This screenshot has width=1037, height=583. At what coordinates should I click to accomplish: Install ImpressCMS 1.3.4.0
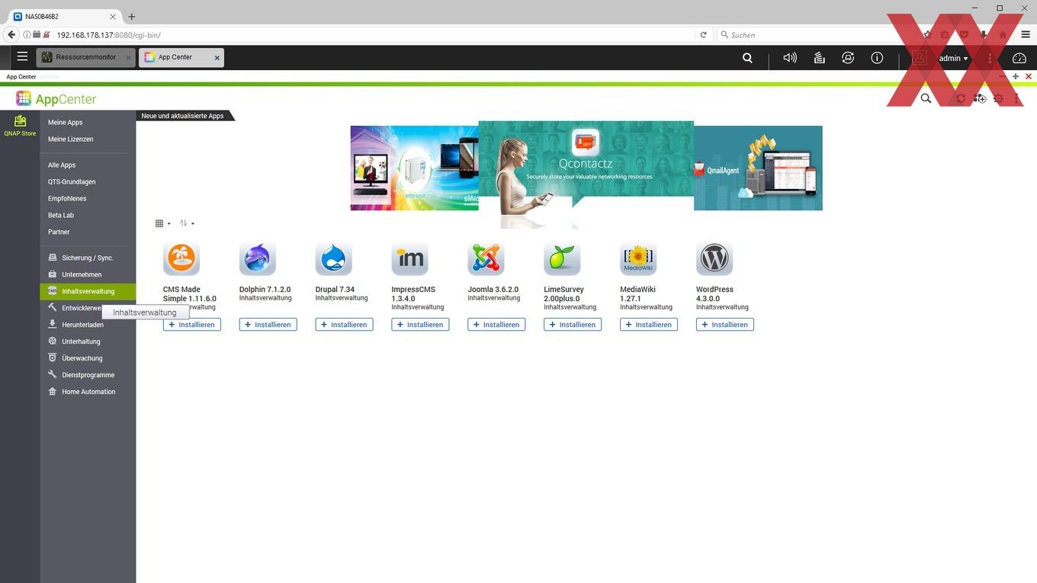420,325
